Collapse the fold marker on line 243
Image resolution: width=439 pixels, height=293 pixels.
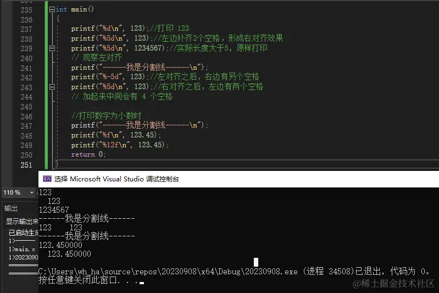52,86
